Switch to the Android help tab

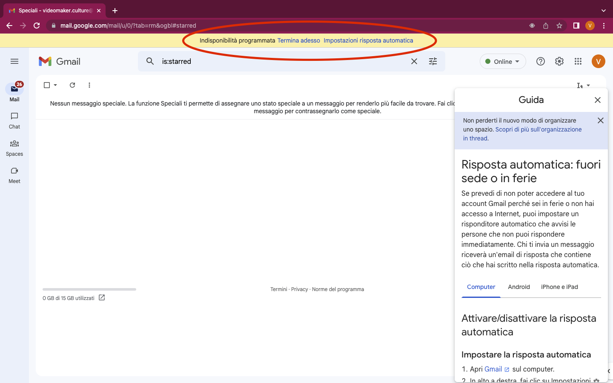coord(518,287)
